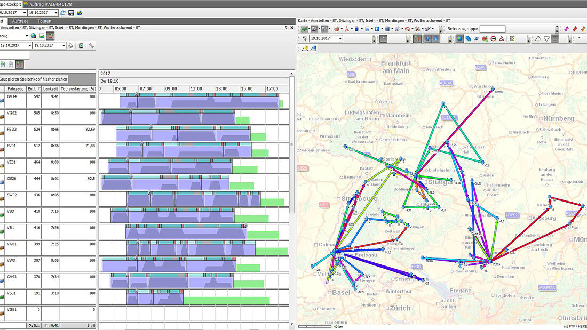587x330 pixels.
Task: Click the blue stacked layers icon
Action: 468,38
